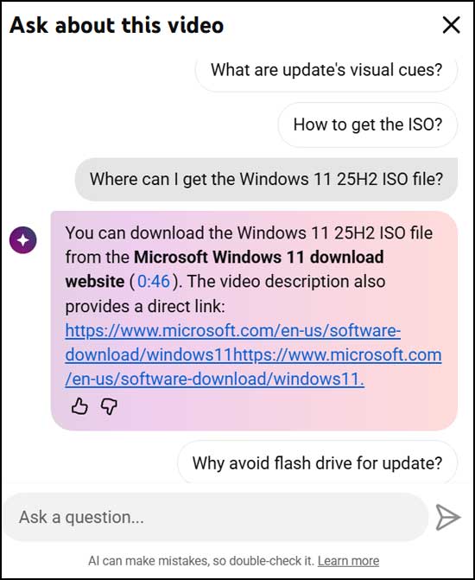Send the question with the arrow icon

pyautogui.click(x=447, y=517)
